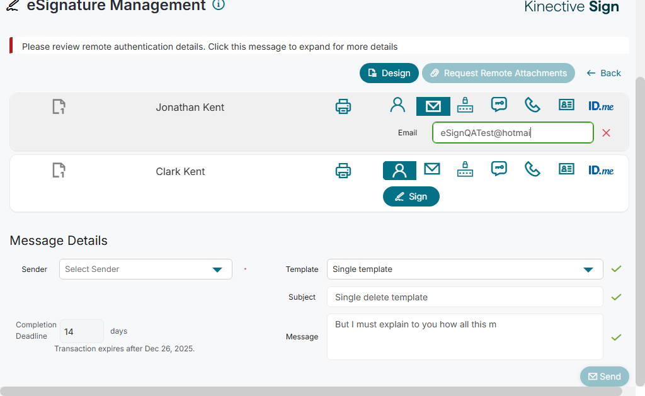Expand the Template dropdown
Image resolution: width=645 pixels, height=396 pixels.
pos(465,269)
